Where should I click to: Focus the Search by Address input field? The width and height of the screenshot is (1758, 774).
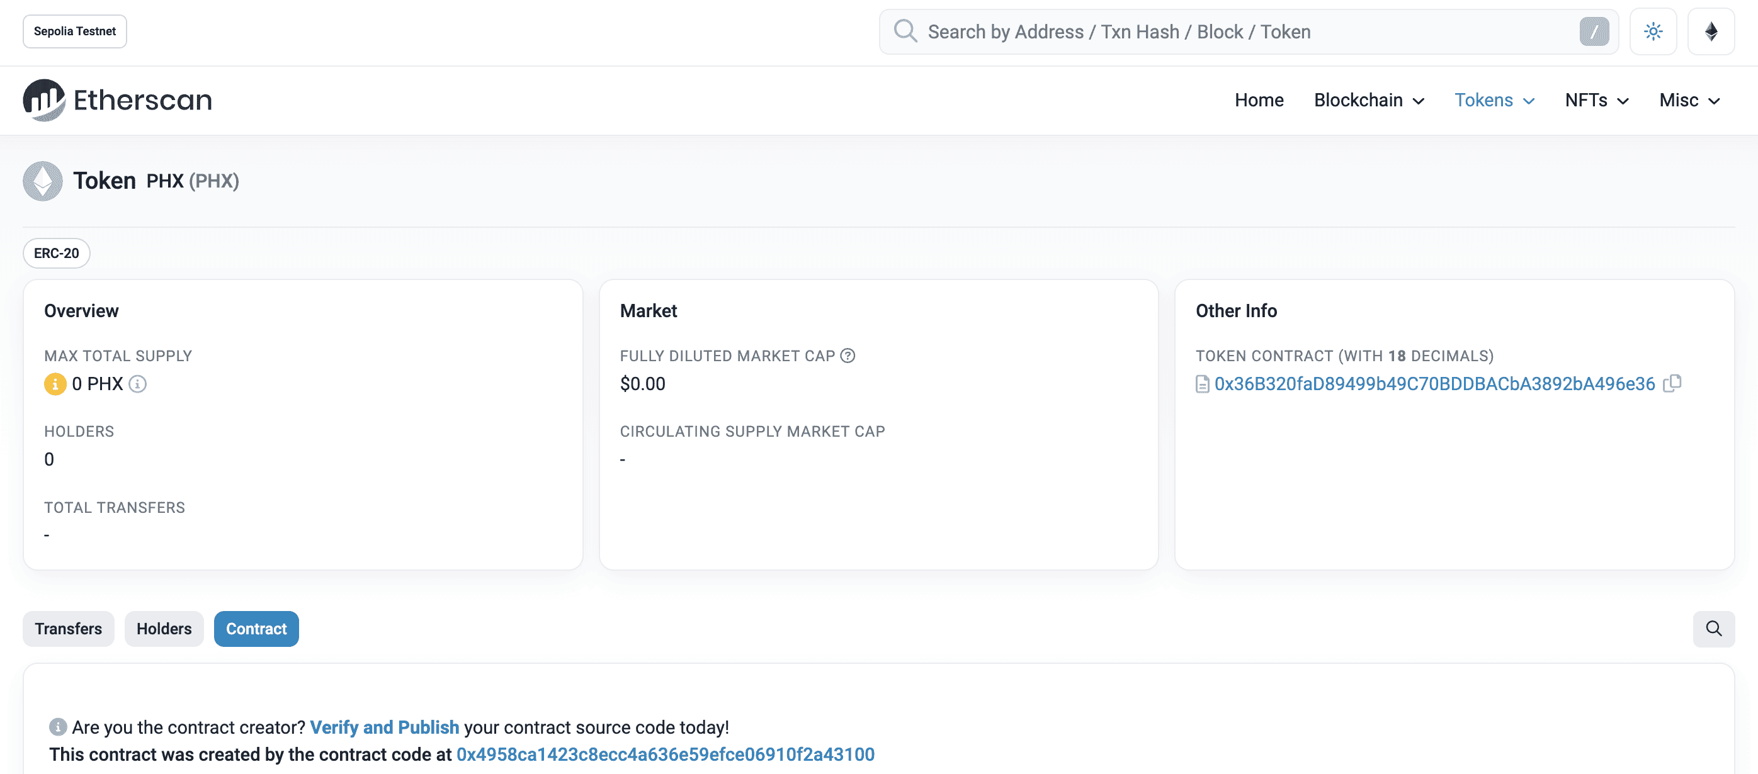[x=1249, y=31]
